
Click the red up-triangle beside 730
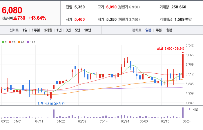15,18
